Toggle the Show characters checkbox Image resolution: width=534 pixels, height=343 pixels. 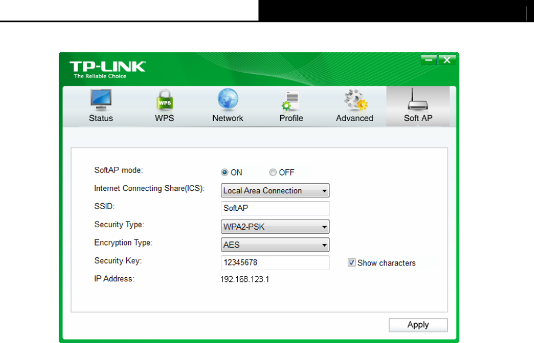[351, 263]
